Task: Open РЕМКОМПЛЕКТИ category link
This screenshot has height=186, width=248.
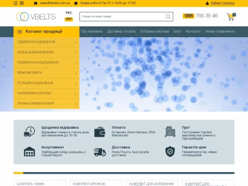Action: pyautogui.click(x=47, y=73)
